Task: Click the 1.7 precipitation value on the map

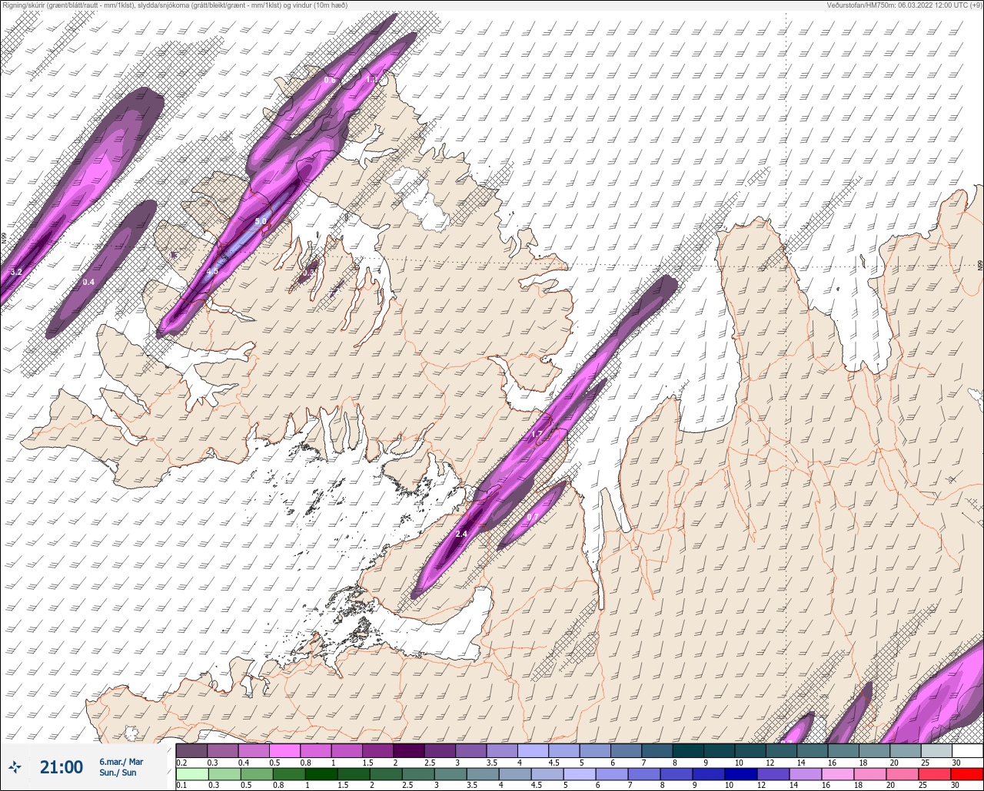Action: (x=537, y=435)
